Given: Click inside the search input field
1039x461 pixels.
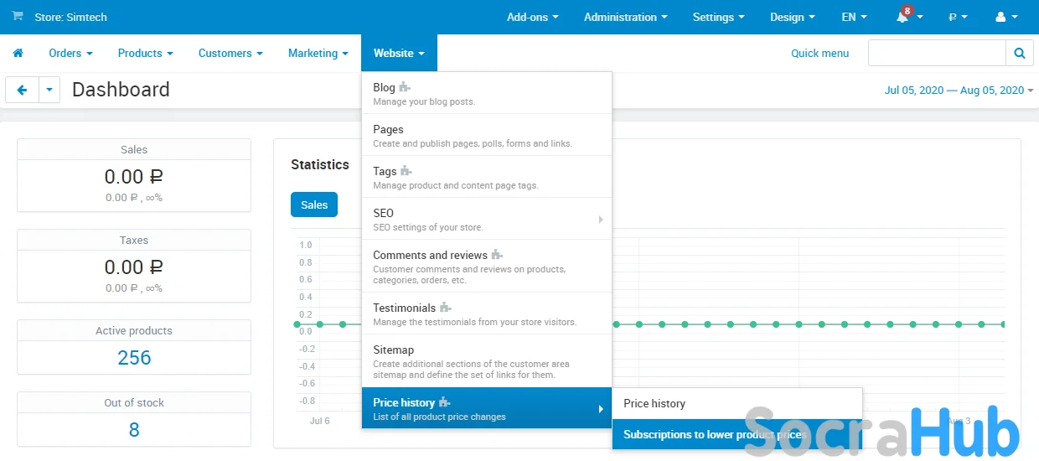Looking at the screenshot, I should pyautogui.click(x=936, y=53).
